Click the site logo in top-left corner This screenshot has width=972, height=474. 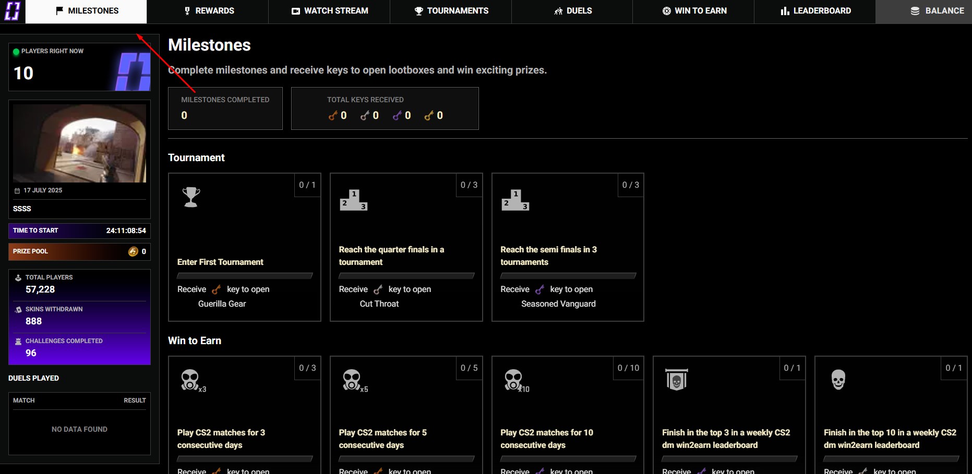[x=12, y=11]
